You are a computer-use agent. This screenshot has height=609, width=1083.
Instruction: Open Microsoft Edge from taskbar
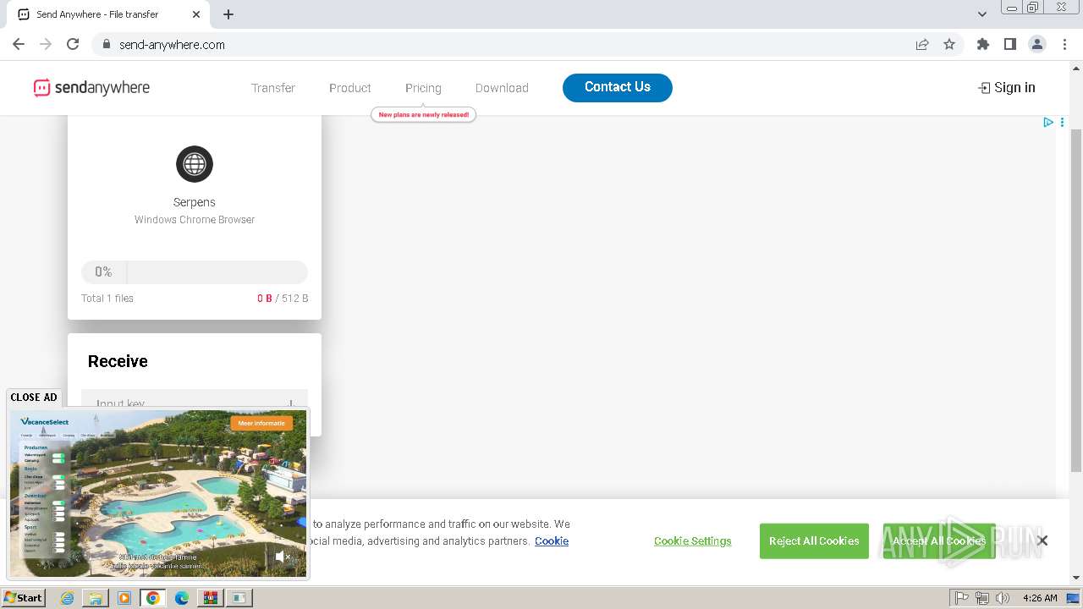tap(181, 598)
